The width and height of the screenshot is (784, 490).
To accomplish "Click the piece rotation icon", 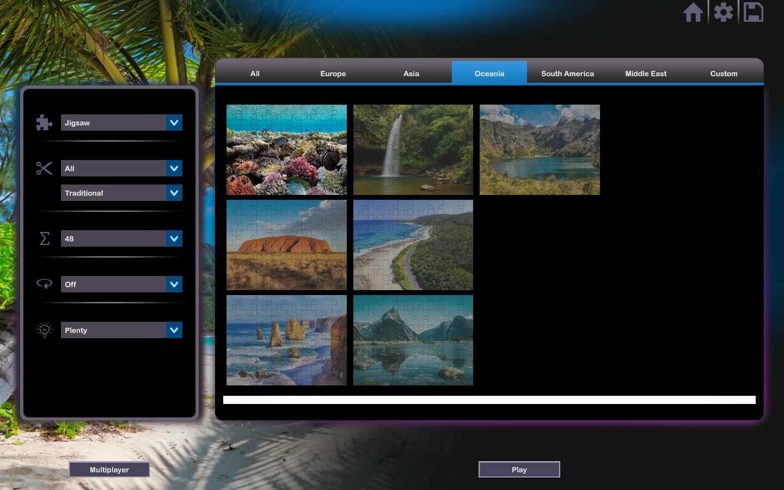I will (44, 284).
